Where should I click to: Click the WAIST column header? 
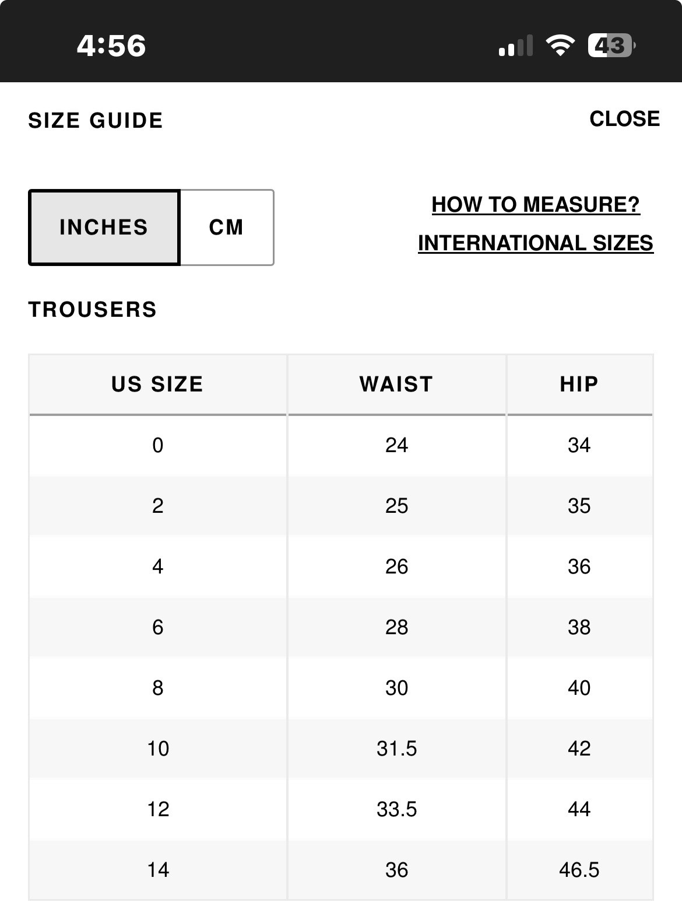point(396,384)
